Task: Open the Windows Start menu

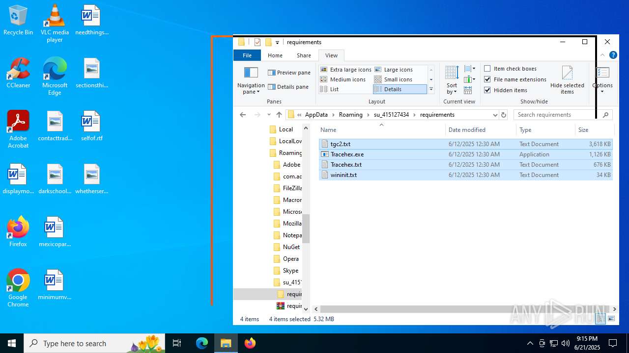Action: [x=12, y=343]
